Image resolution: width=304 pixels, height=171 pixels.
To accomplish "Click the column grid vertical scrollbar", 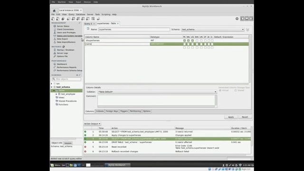I will point(249,59).
